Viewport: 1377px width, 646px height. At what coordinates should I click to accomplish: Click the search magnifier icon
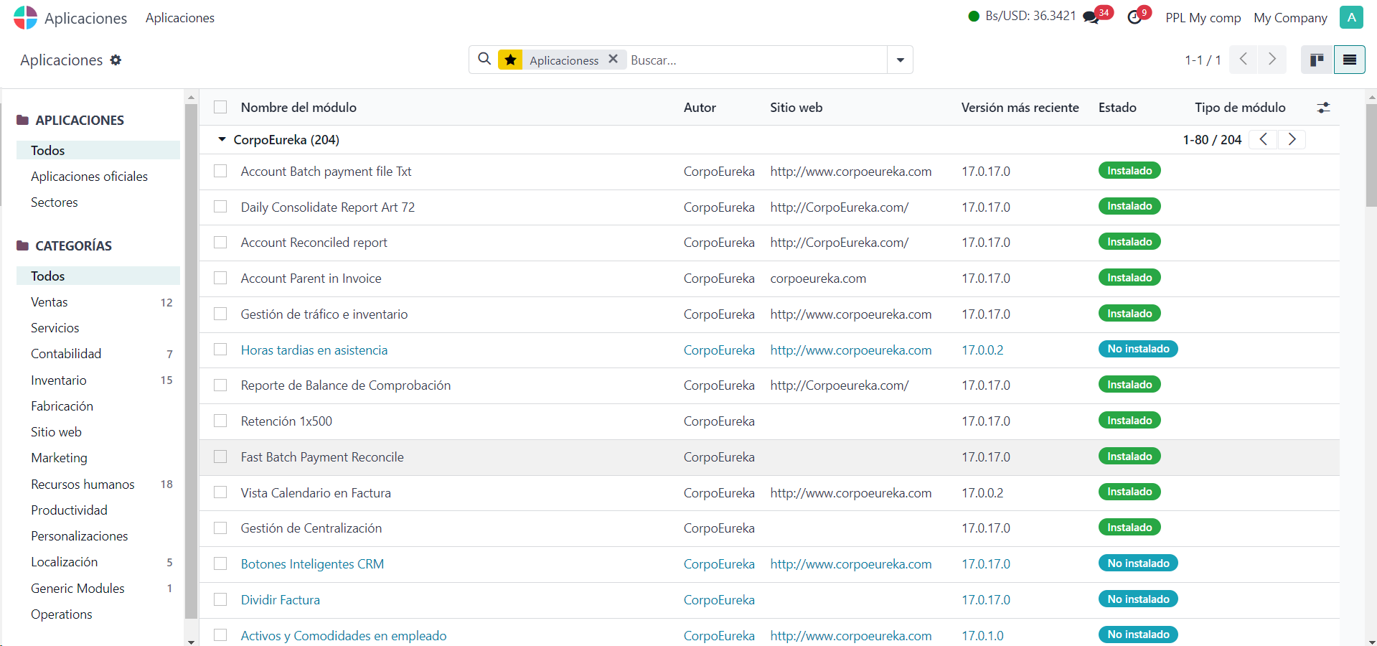[484, 60]
